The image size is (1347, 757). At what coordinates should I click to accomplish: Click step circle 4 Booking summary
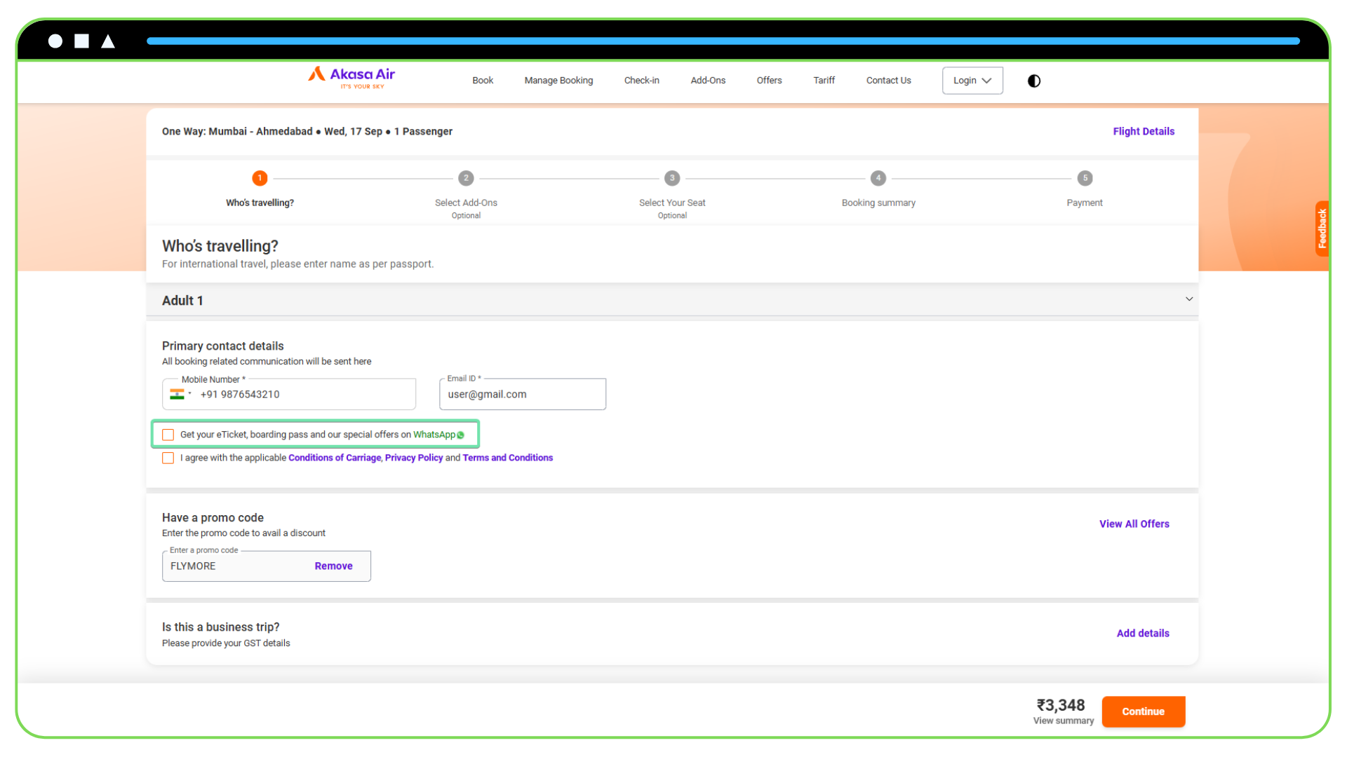[878, 178]
